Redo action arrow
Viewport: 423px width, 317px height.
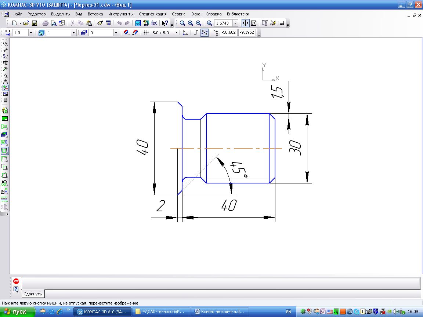tap(127, 23)
